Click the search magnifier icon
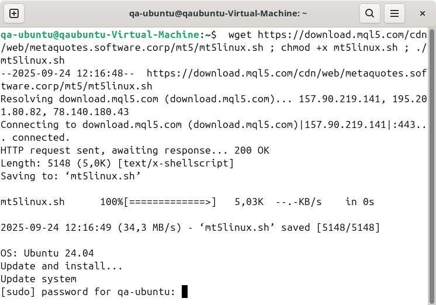The width and height of the screenshot is (436, 305). 369,13
